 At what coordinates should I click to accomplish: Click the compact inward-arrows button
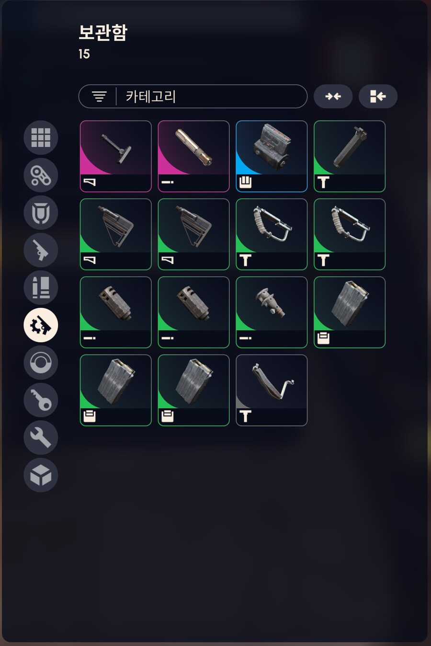[333, 96]
